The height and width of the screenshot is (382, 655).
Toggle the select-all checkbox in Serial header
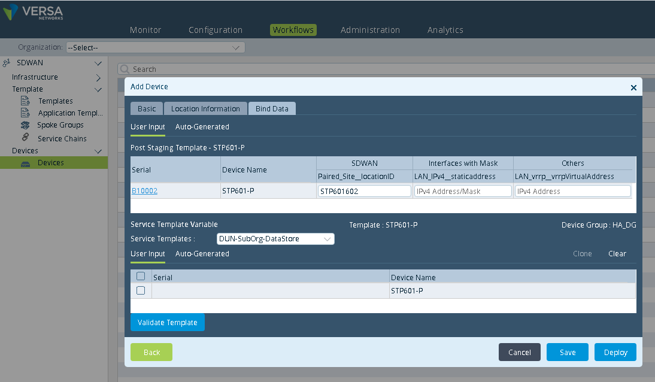tap(141, 276)
